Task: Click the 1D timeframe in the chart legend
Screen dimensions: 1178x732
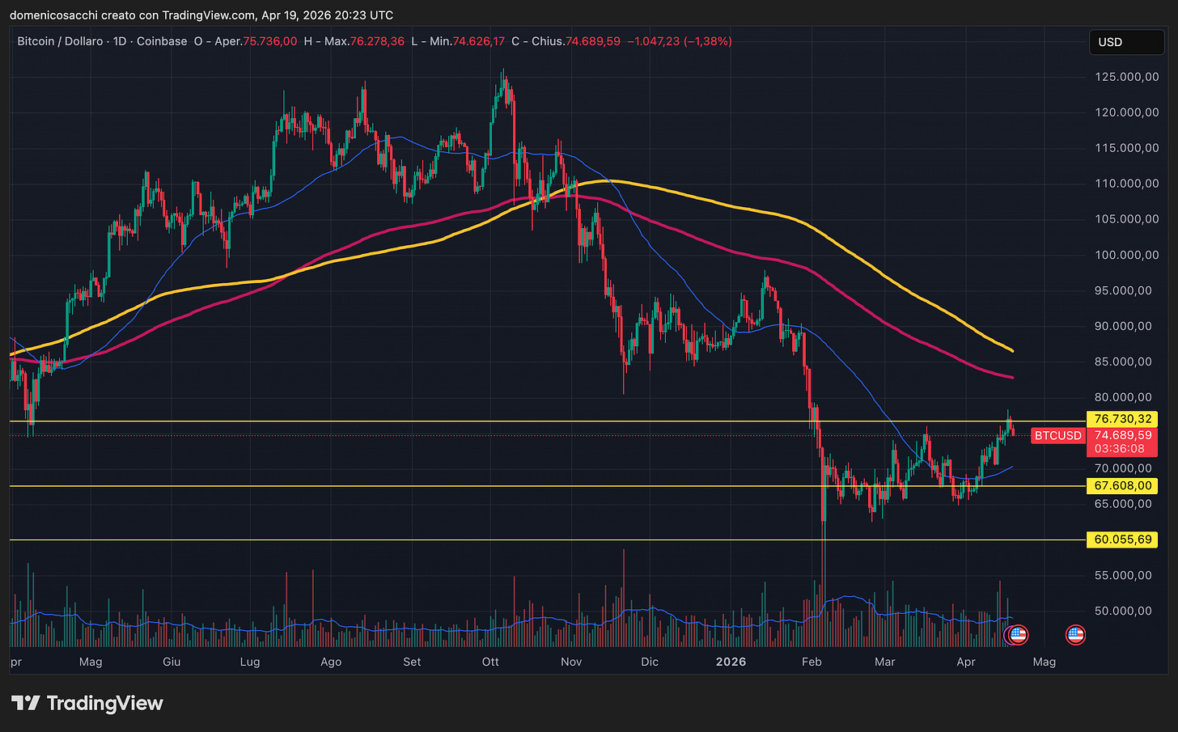Action: 120,41
